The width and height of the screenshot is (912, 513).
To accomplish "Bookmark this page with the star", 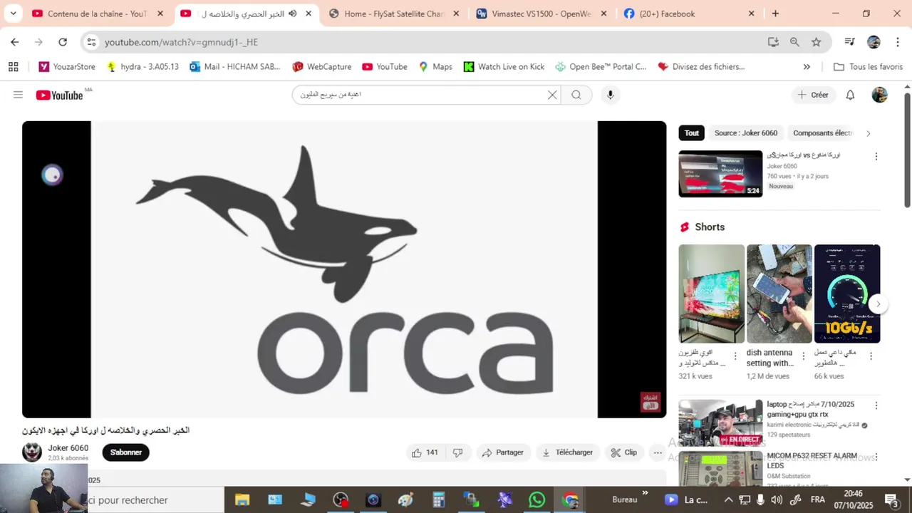I will coord(817,42).
